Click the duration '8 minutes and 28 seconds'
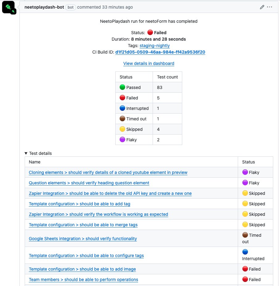This screenshot has height=286, width=280. (x=159, y=39)
